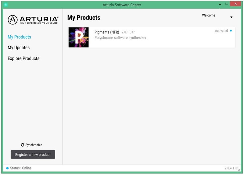The image size is (244, 175).
Task: Click the window title bar app icon
Action: [x=6, y=5]
